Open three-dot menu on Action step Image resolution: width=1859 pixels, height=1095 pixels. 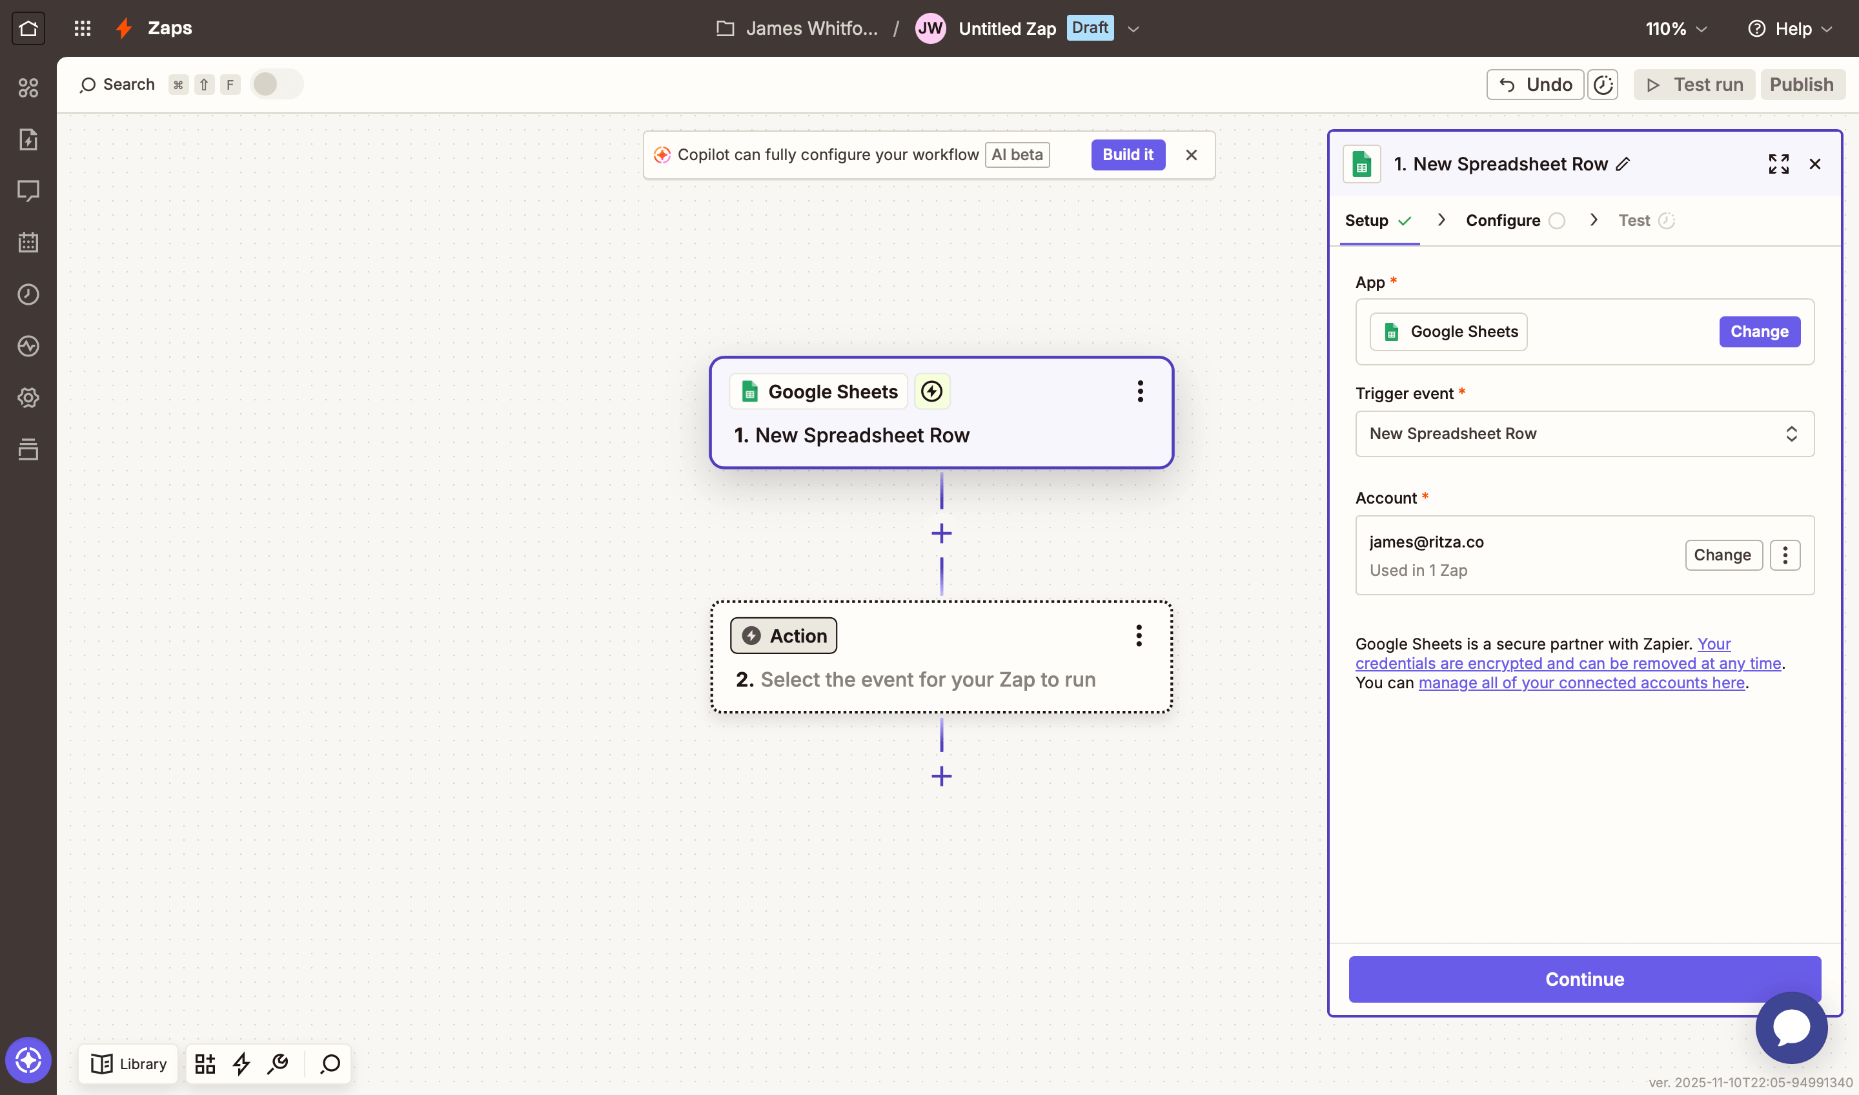[x=1138, y=635]
